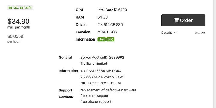Image resolution: width=216 pixels, height=108 pixels.
Task: Order the Intel Core i7-6700 server
Action: (183, 20)
